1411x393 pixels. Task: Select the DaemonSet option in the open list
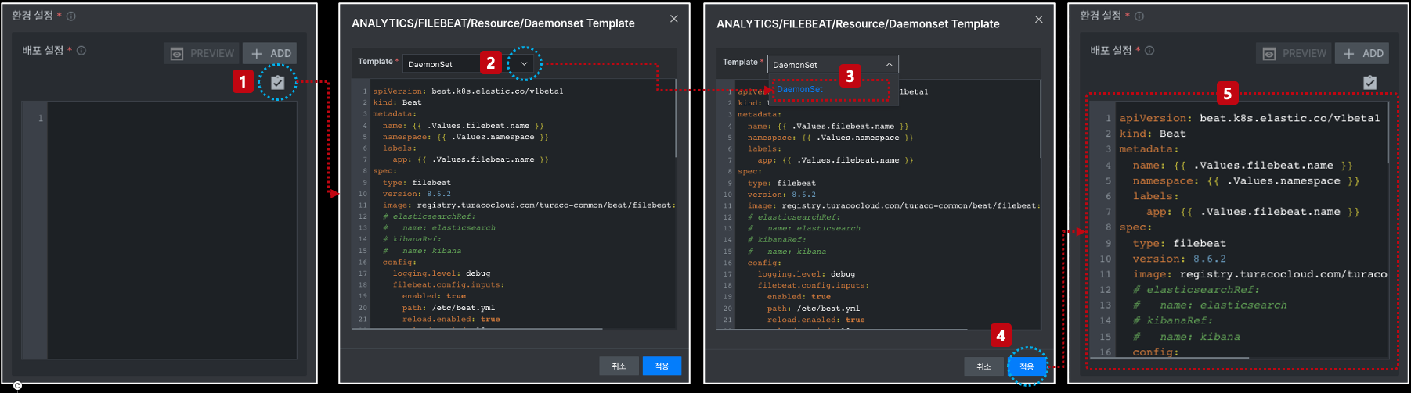[x=799, y=89]
